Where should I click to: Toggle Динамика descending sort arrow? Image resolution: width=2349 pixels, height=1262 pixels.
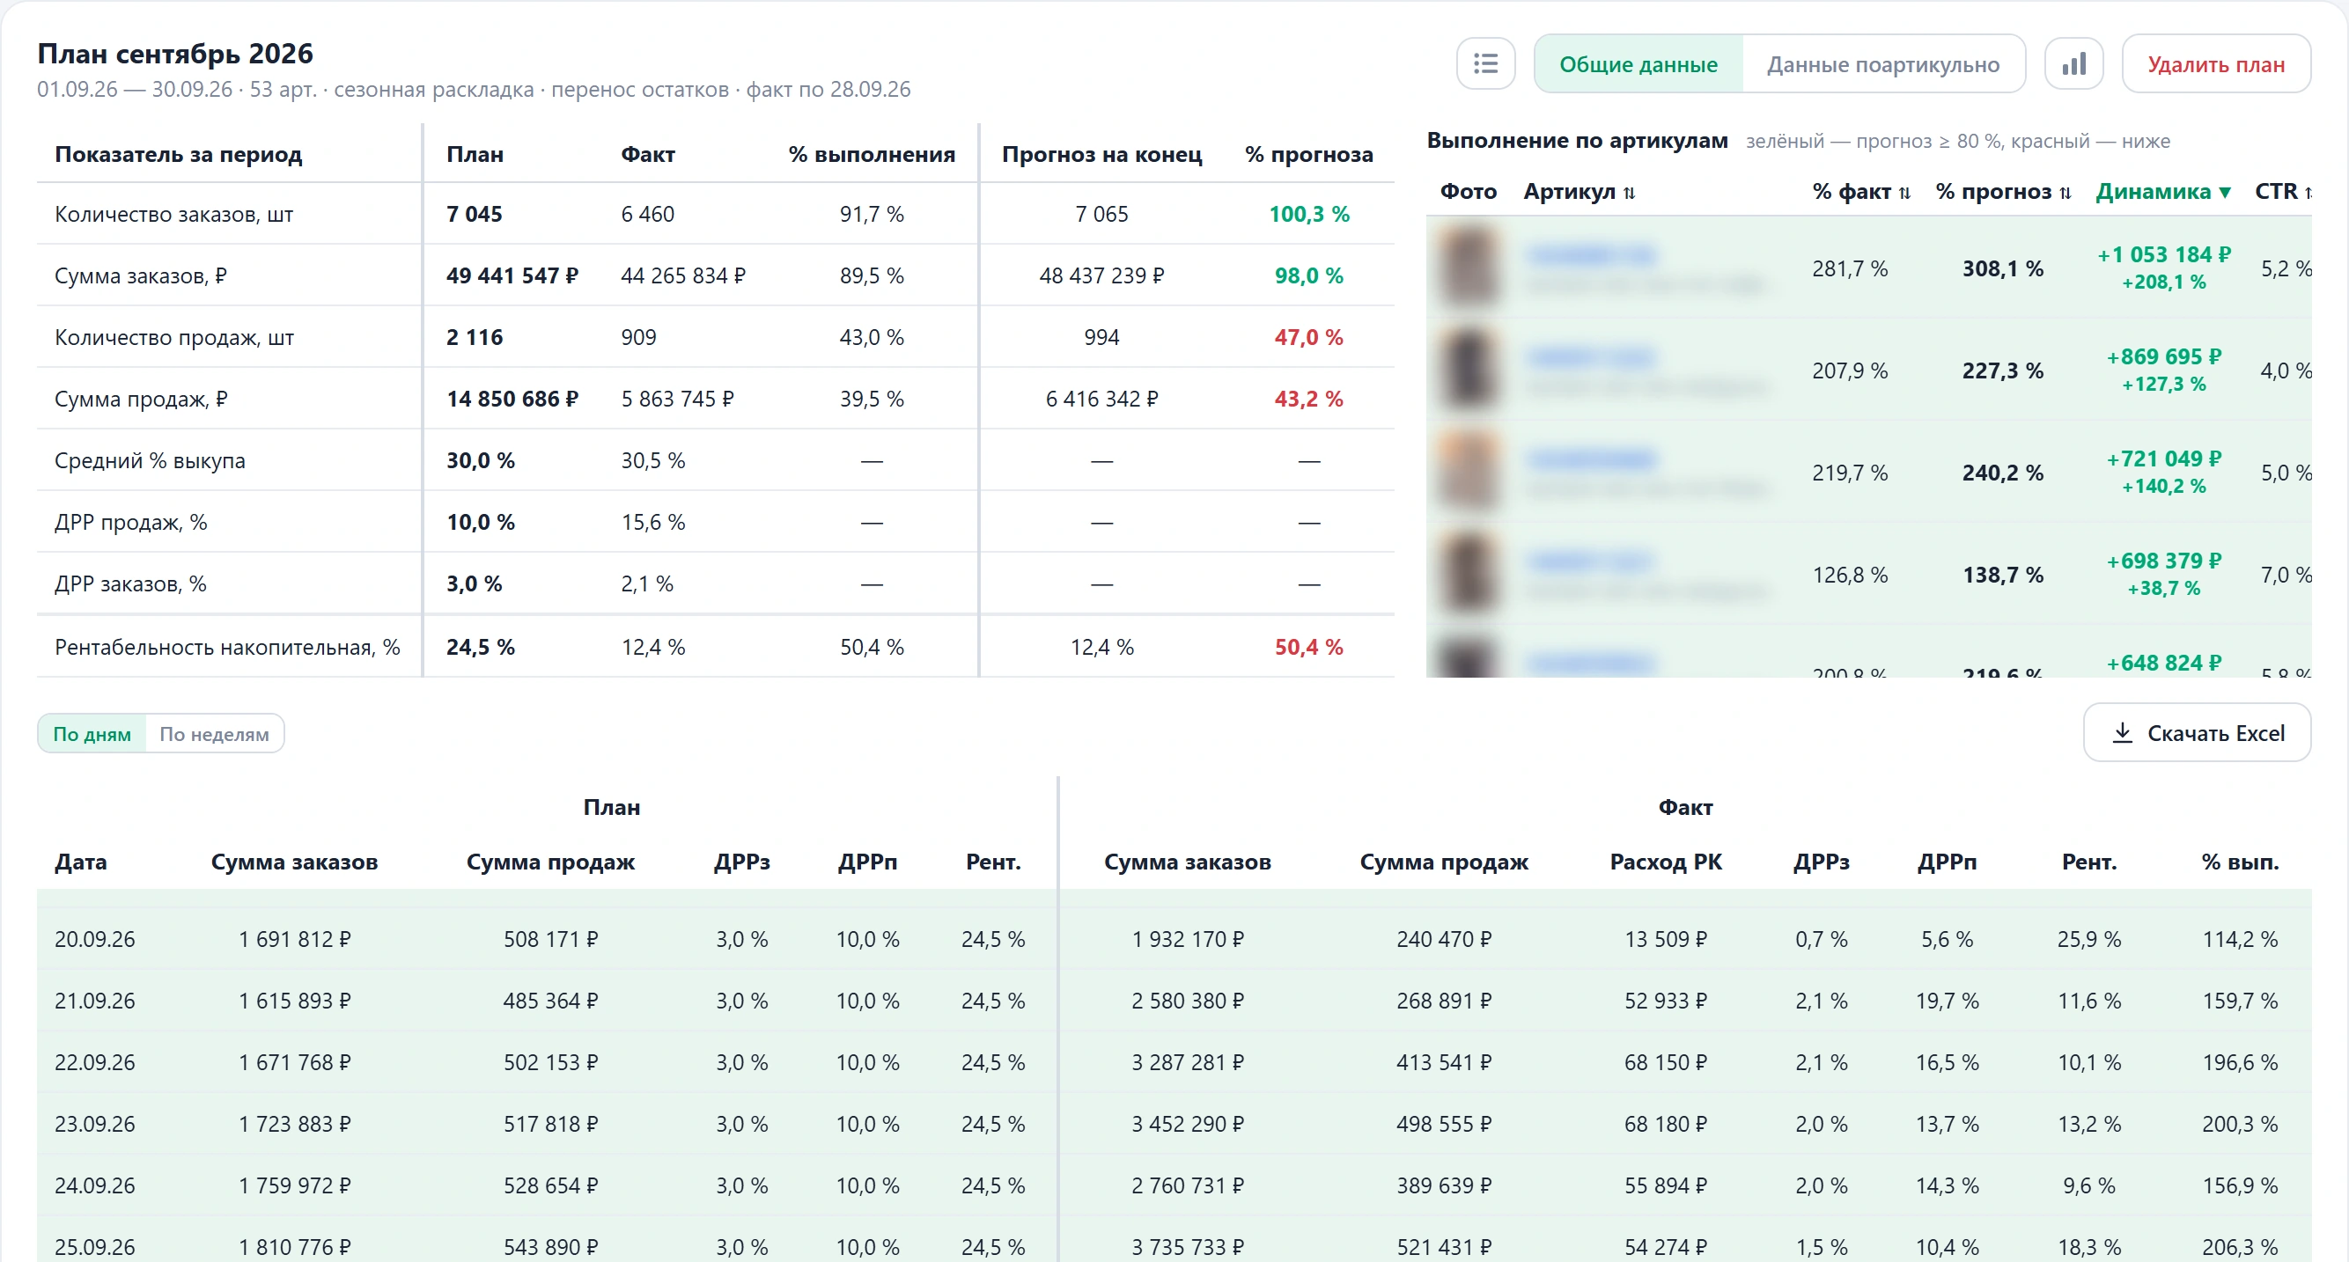coord(2225,192)
